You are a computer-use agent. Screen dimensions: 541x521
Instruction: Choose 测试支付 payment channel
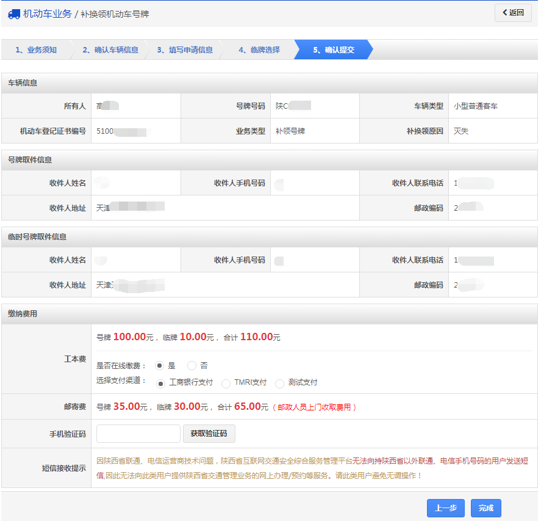coord(279,384)
